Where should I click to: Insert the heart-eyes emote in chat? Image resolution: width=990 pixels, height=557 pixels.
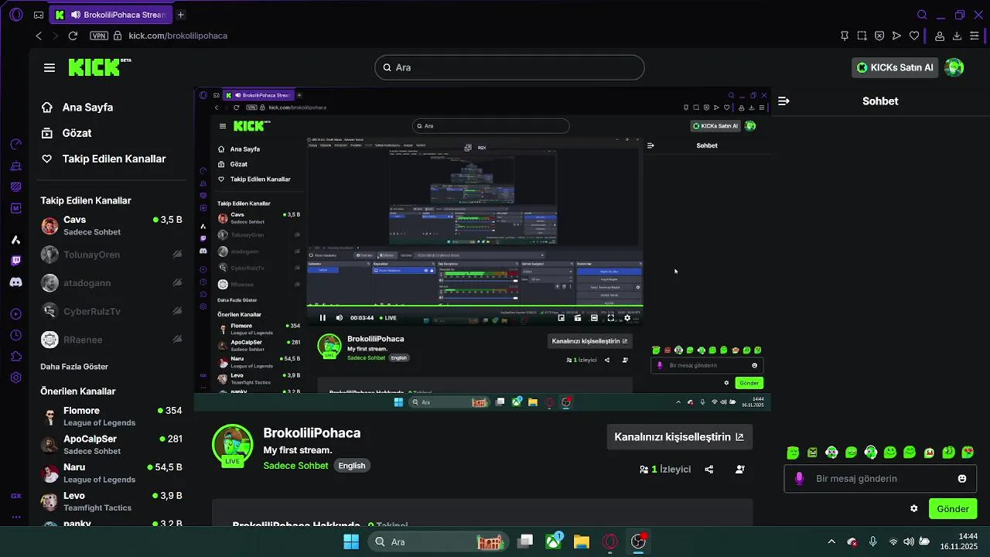pos(968,453)
